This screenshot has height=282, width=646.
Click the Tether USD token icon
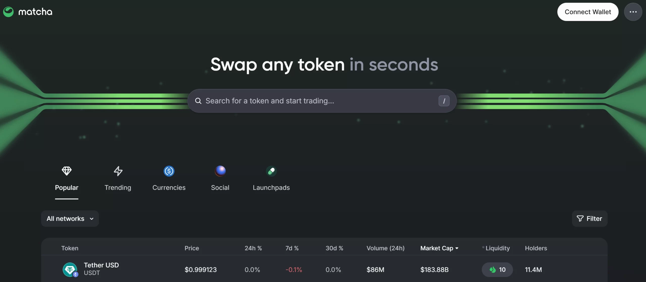coord(70,269)
